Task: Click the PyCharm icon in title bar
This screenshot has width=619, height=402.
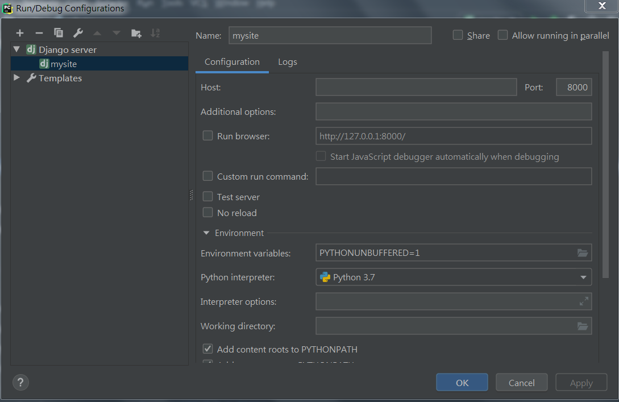Action: pyautogui.click(x=7, y=9)
